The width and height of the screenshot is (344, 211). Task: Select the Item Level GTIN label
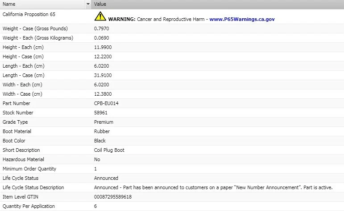pos(21,197)
